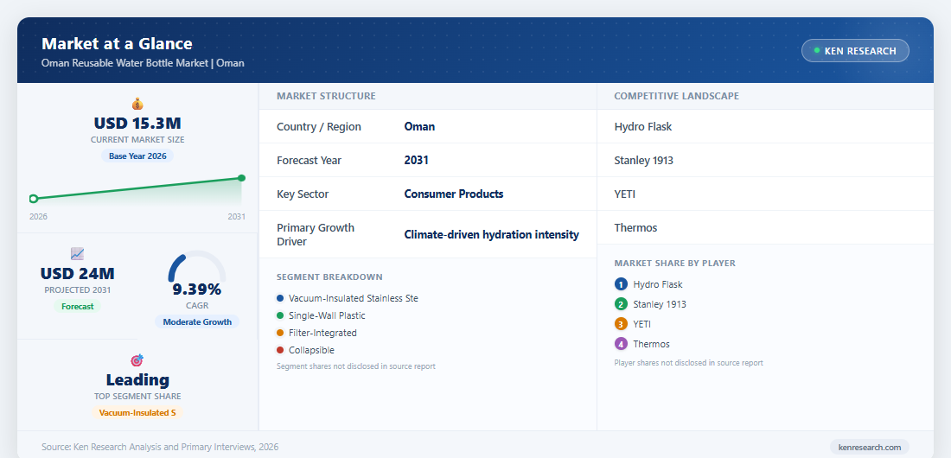The width and height of the screenshot is (951, 458).
Task: Click the MARKET SHARE BY PLAYER heading
Action: pos(675,264)
